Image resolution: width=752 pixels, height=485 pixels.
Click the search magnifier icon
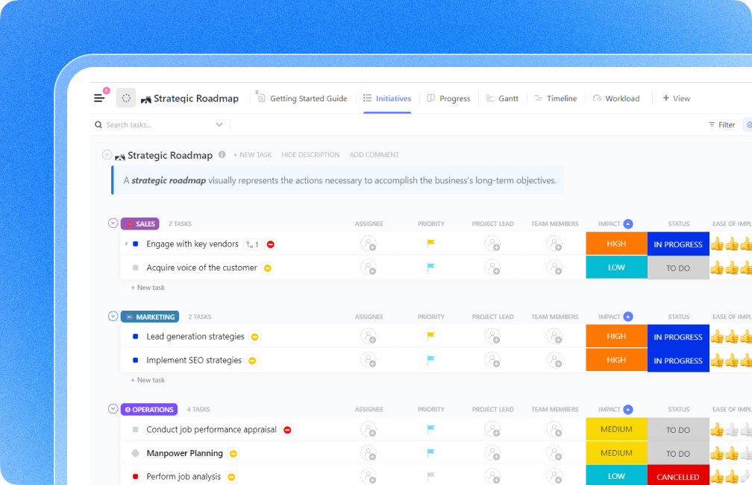pos(98,124)
